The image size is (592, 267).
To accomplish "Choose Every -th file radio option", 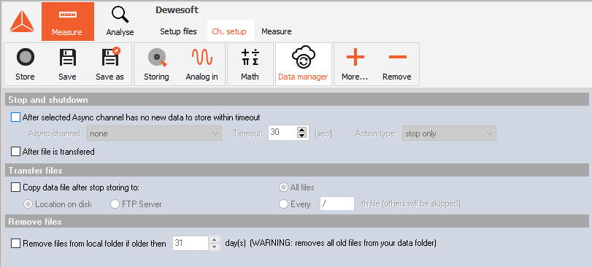I will pos(283,204).
